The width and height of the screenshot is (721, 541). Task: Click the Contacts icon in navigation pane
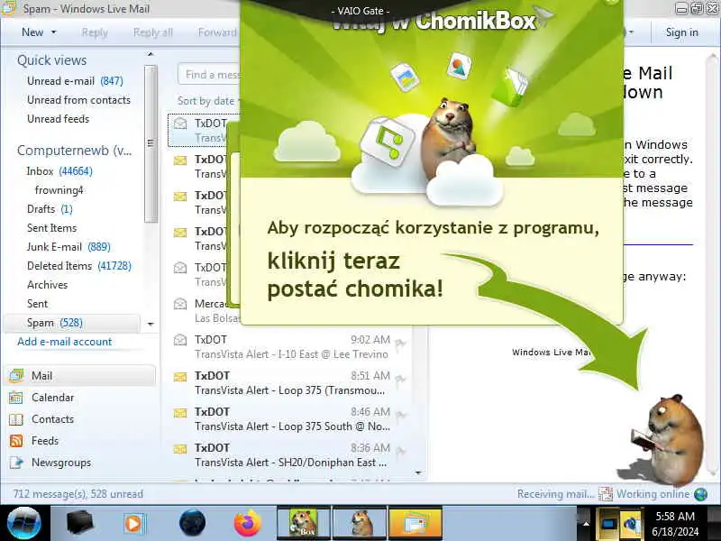pyautogui.click(x=16, y=419)
